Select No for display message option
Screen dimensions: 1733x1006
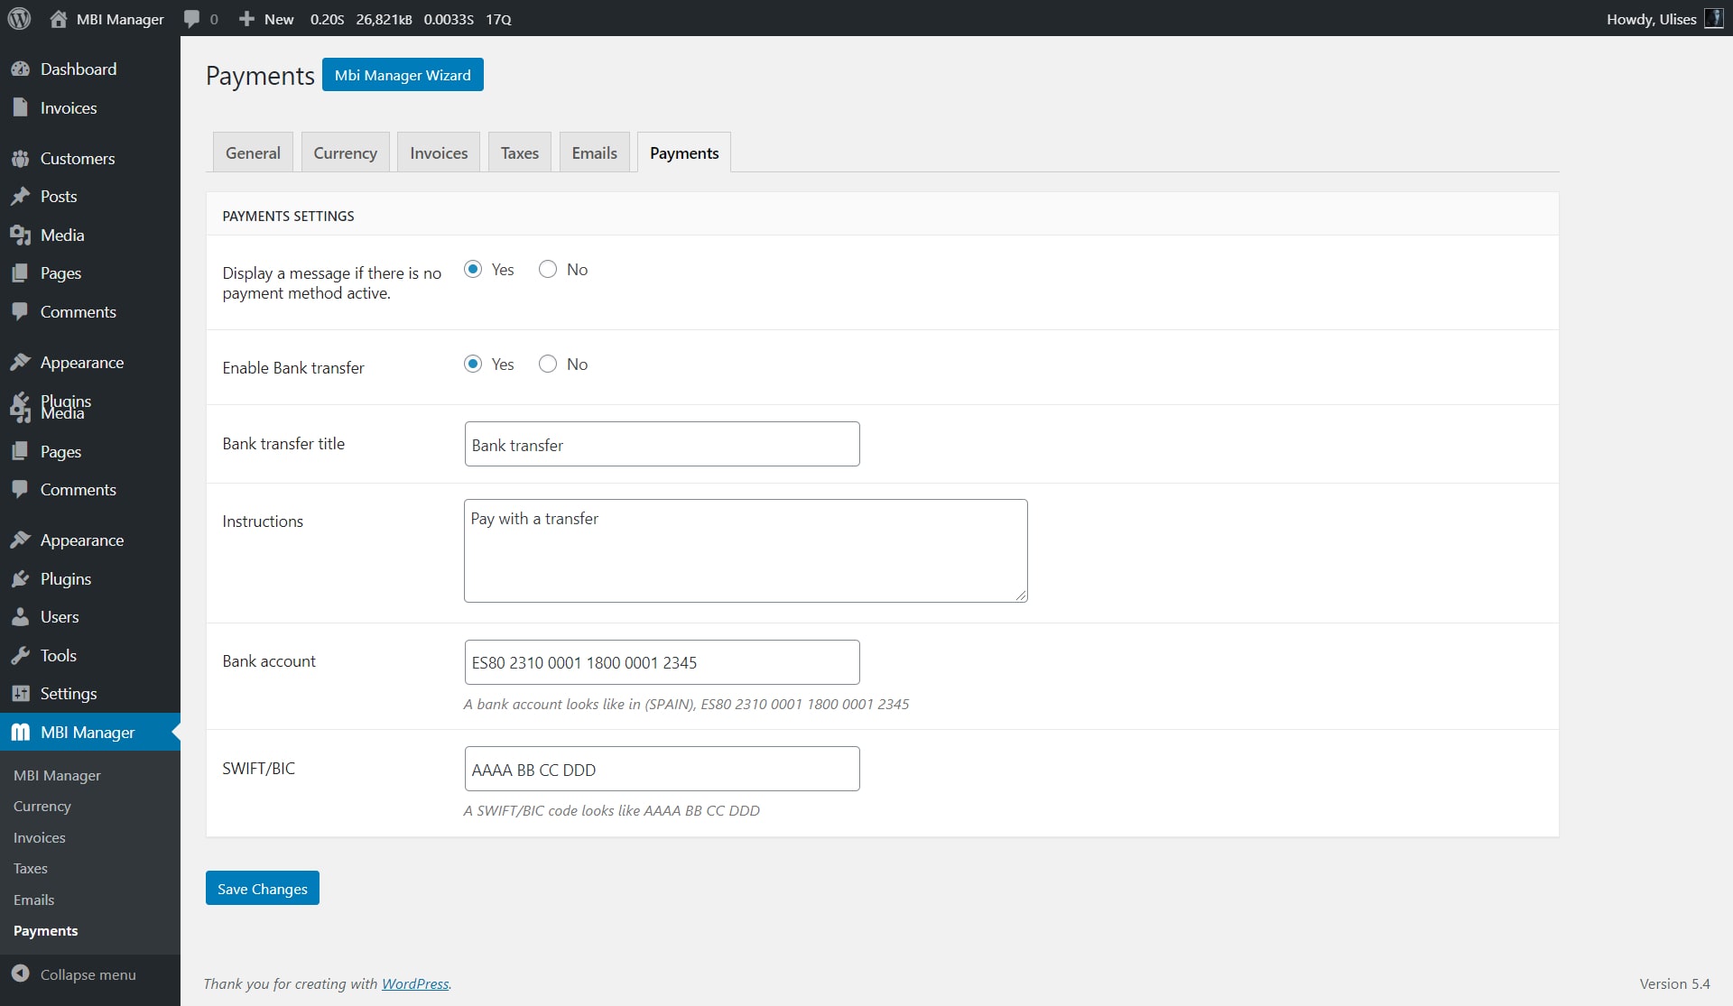(548, 270)
